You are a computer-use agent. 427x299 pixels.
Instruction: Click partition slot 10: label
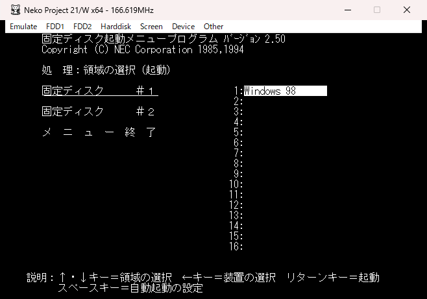pos(236,184)
